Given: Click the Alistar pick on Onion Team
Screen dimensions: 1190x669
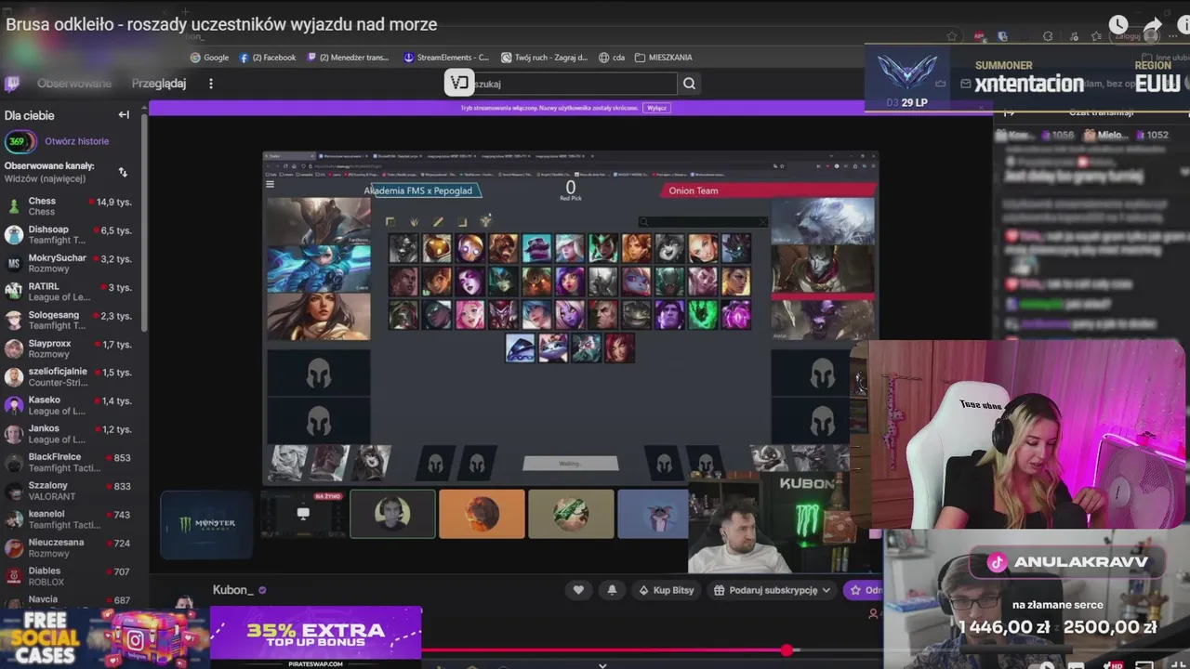Looking at the screenshot, I should tap(823, 319).
